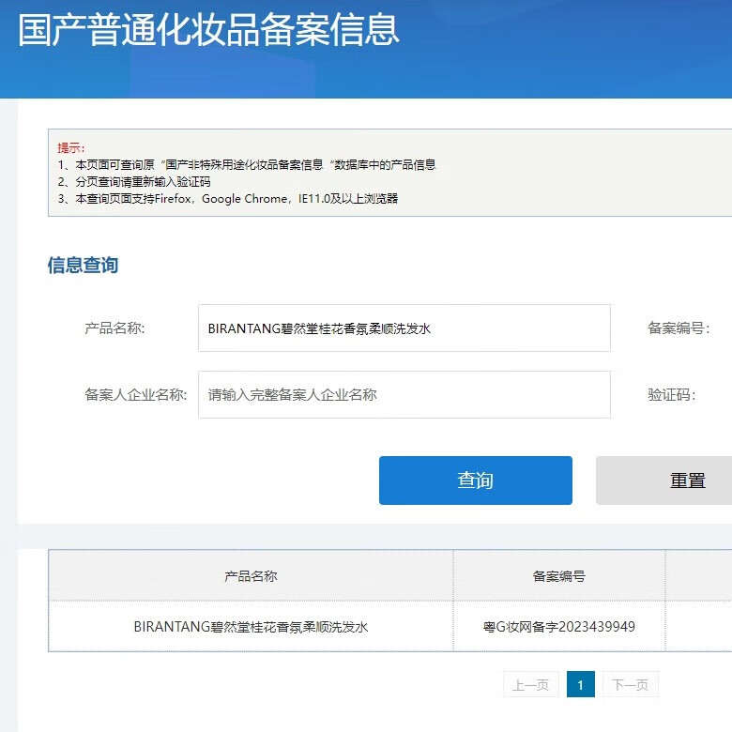
Task: Click the 产品名称 form label
Action: coord(114,328)
